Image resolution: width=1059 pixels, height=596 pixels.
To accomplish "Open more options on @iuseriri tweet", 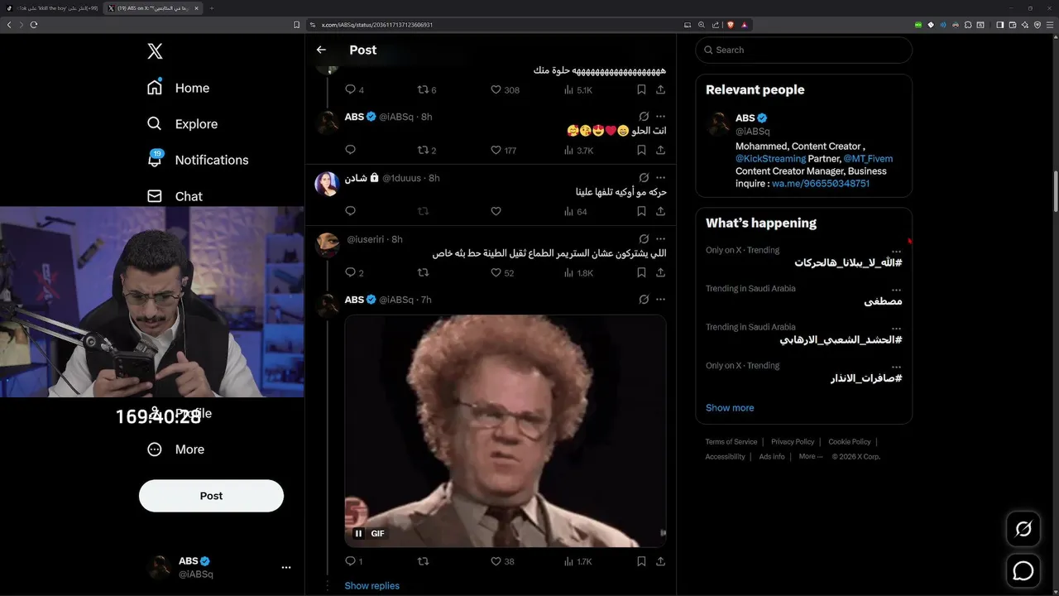I will tap(660, 239).
